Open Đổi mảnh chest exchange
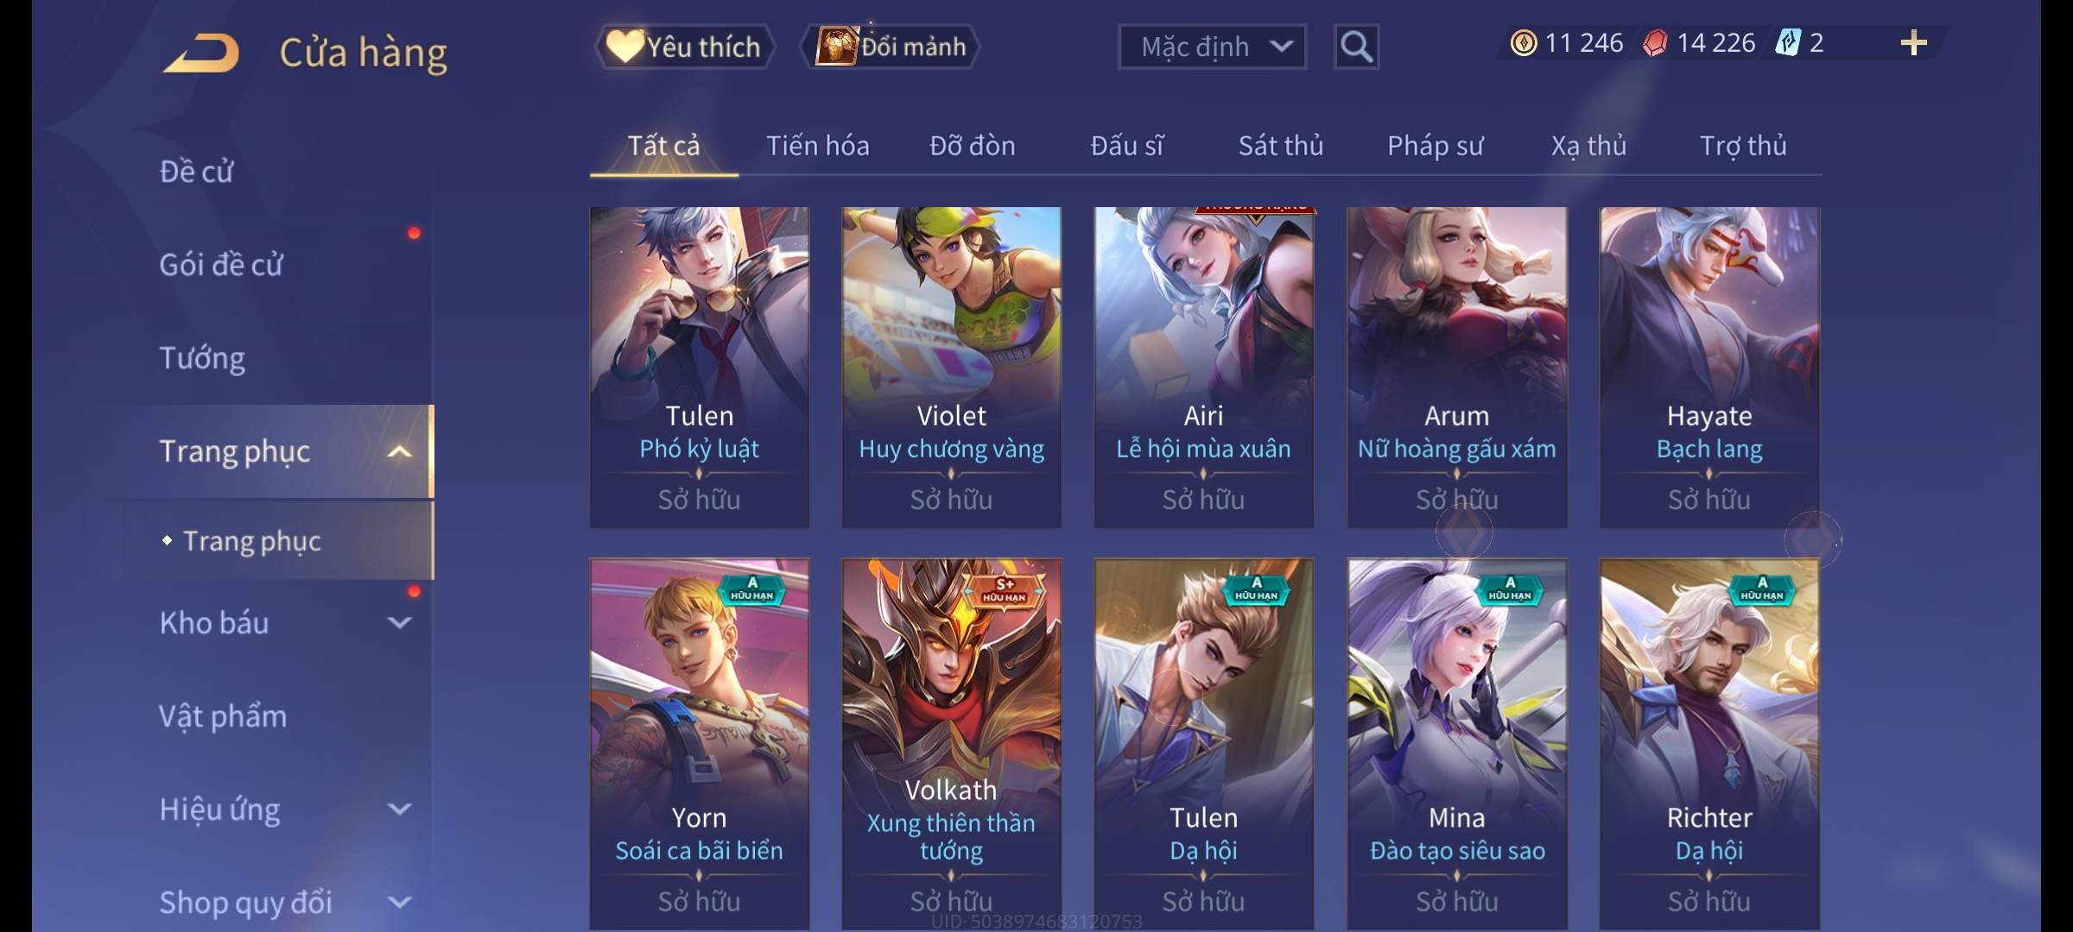The image size is (2073, 932). pos(891,47)
